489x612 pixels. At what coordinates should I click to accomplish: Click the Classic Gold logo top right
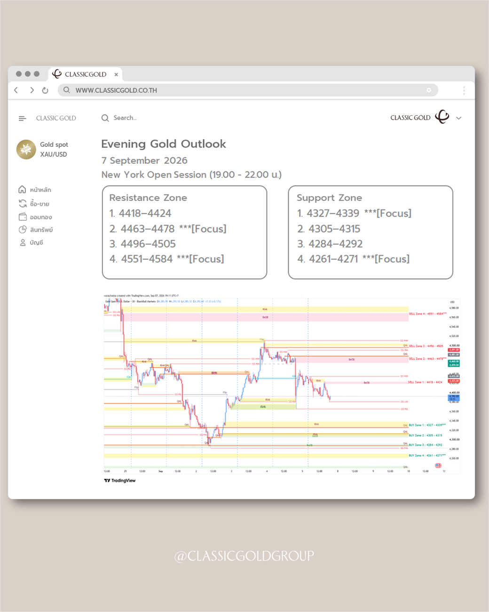click(x=442, y=117)
